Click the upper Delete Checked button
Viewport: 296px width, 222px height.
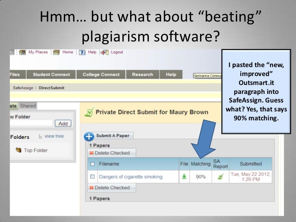(x=112, y=153)
